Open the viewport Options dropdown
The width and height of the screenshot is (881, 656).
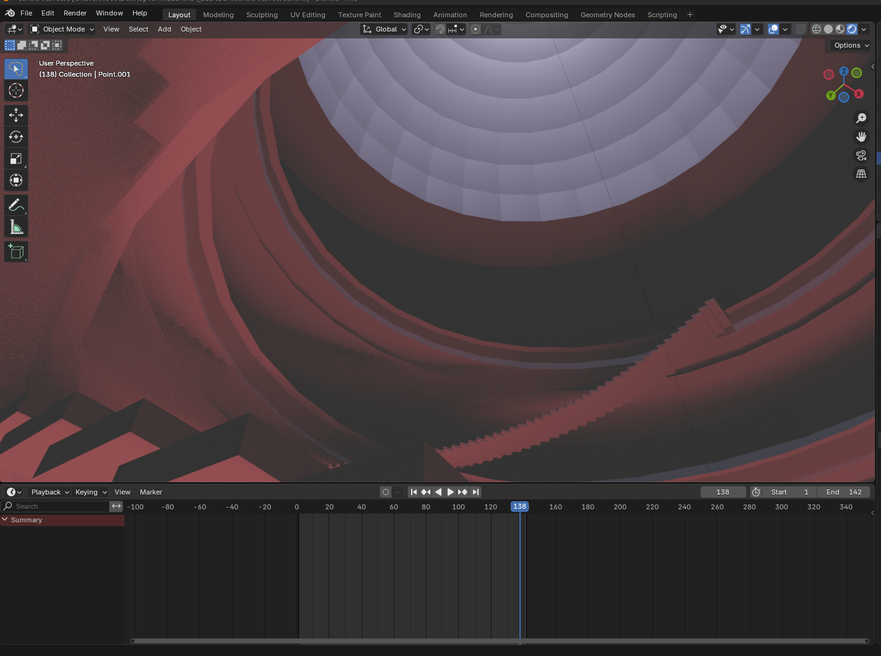851,45
